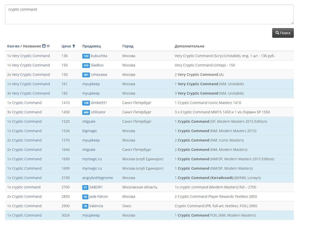Click the star icon in the name header
The width and height of the screenshot is (312, 230).
click(x=48, y=46)
